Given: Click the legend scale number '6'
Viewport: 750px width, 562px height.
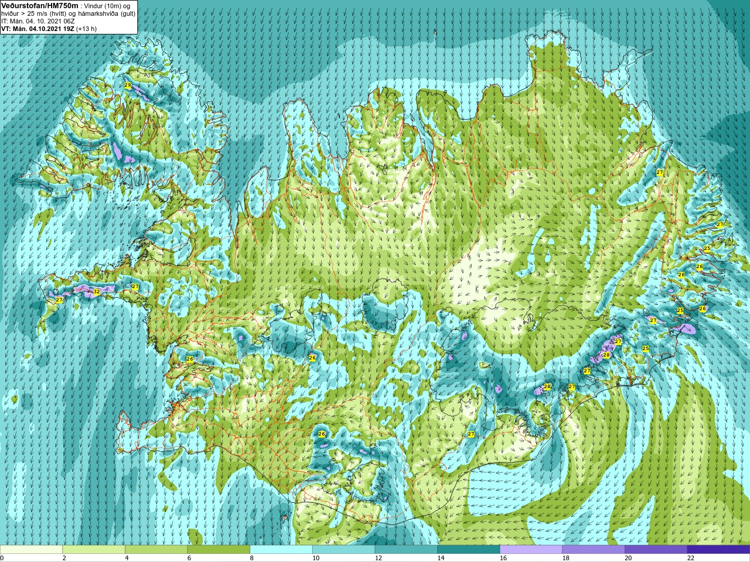Looking at the screenshot, I should [189, 558].
